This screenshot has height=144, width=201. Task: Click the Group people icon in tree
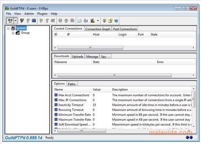(18, 33)
